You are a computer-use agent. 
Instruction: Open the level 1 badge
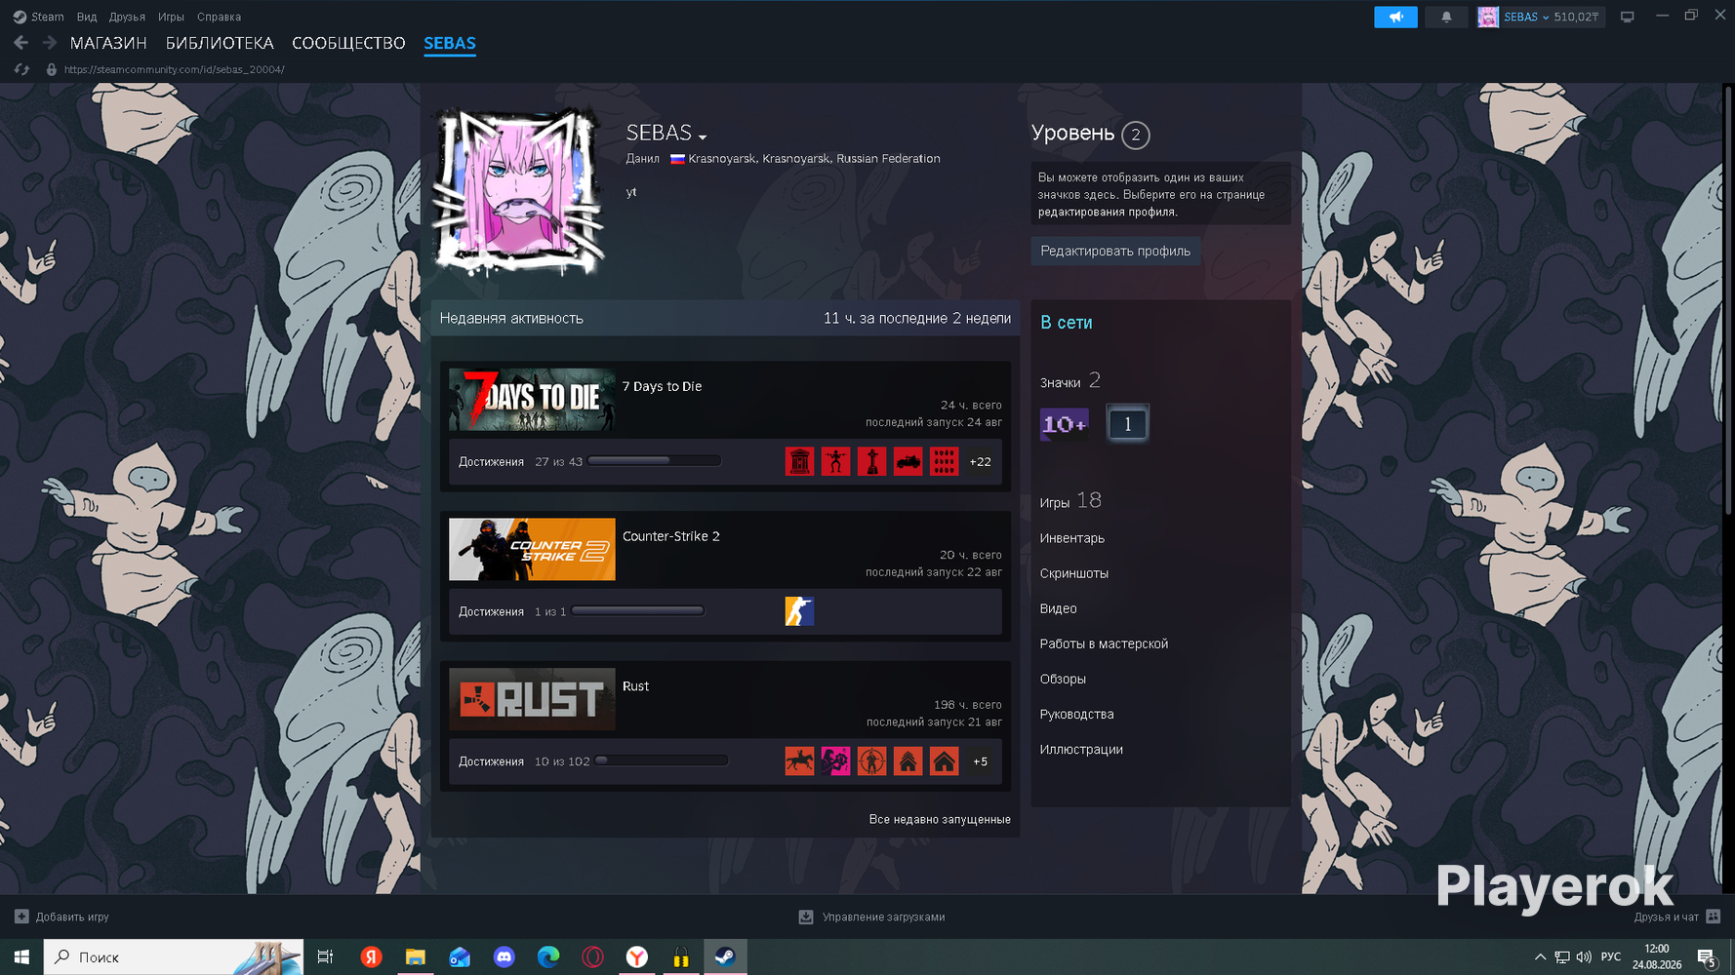(1127, 424)
